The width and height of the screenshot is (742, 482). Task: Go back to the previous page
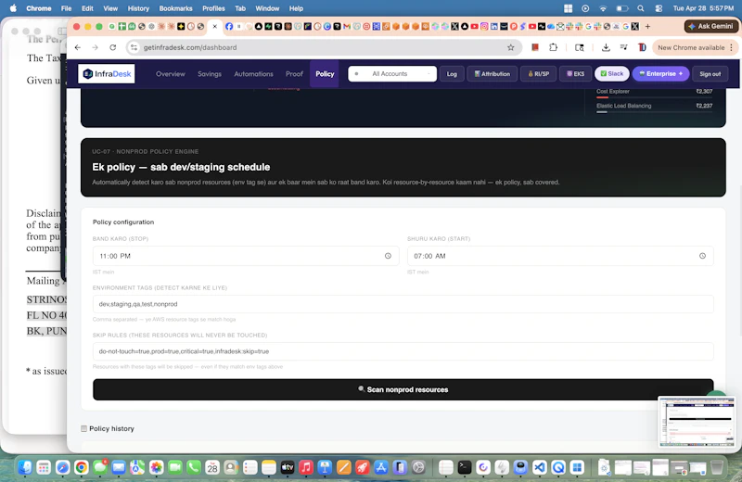click(78, 47)
